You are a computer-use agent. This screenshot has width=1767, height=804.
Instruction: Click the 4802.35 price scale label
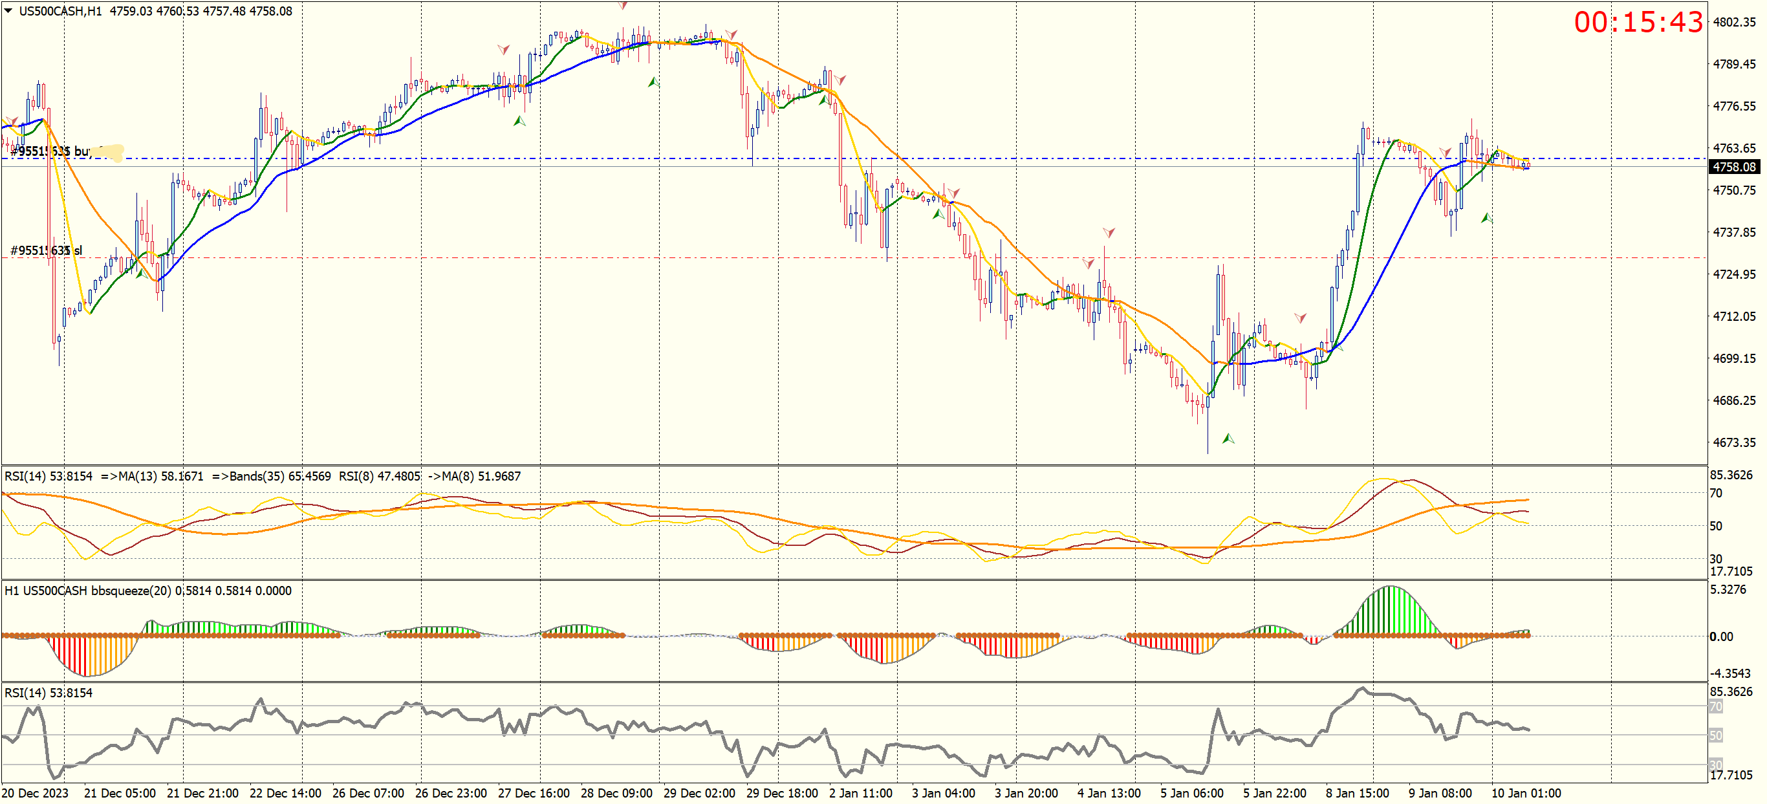[1734, 22]
